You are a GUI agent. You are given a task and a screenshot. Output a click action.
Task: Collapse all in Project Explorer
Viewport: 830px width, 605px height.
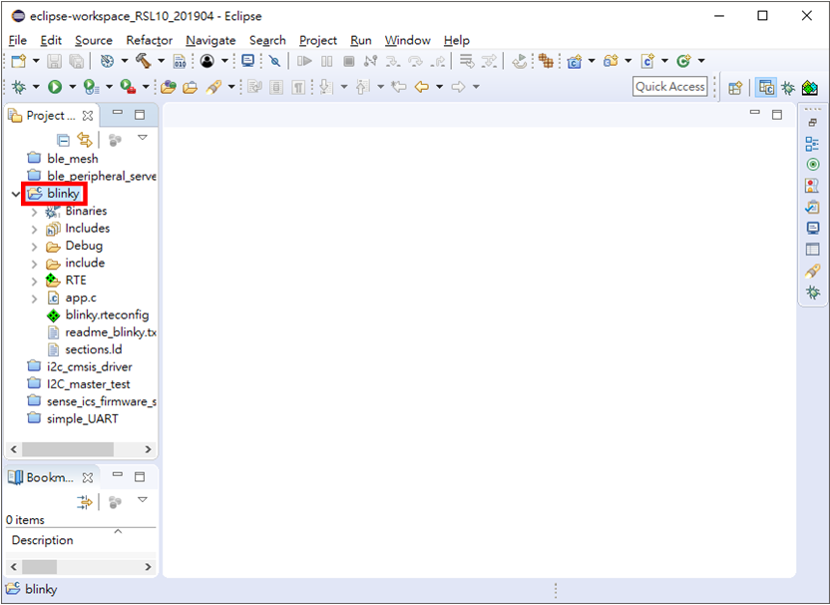[x=64, y=140]
